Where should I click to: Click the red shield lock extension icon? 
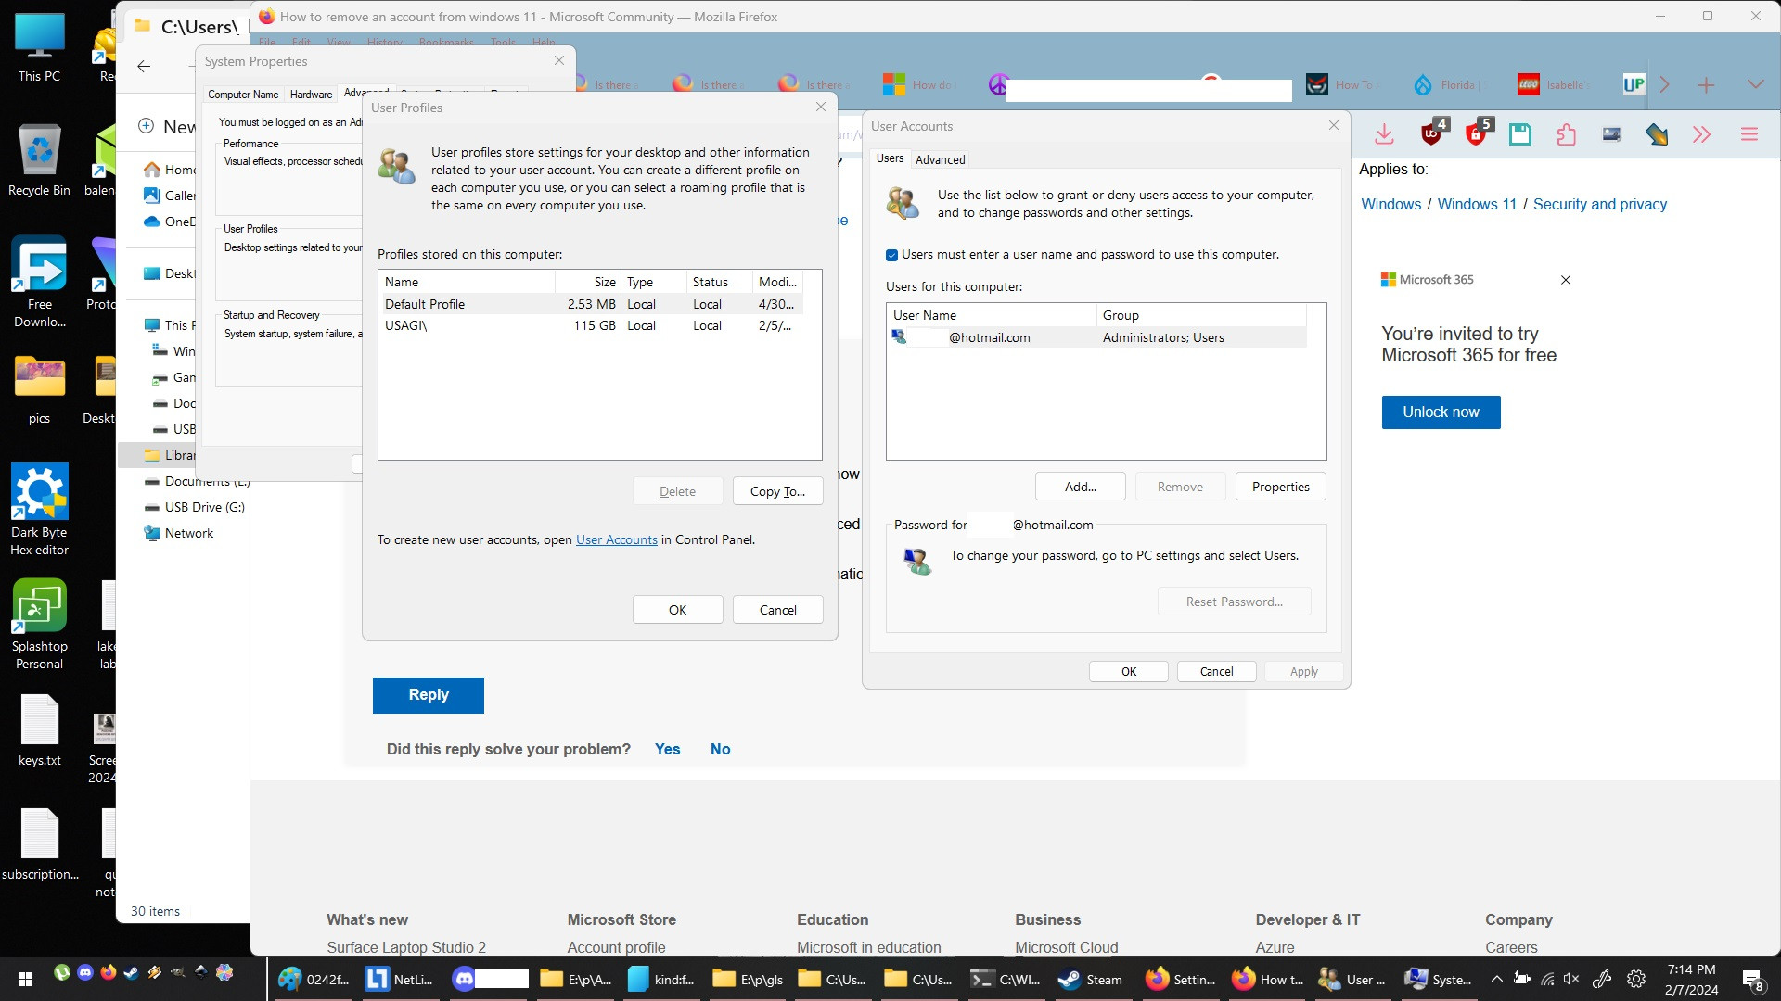pos(1476,134)
